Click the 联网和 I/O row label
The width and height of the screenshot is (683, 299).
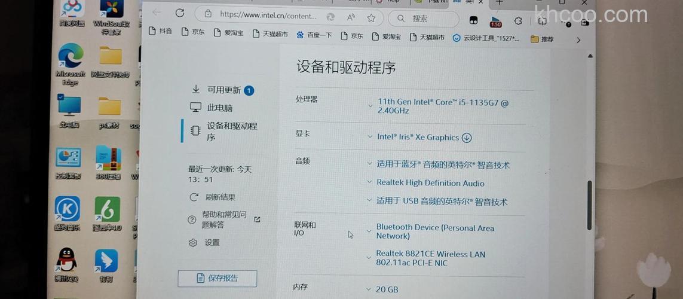pyautogui.click(x=305, y=229)
